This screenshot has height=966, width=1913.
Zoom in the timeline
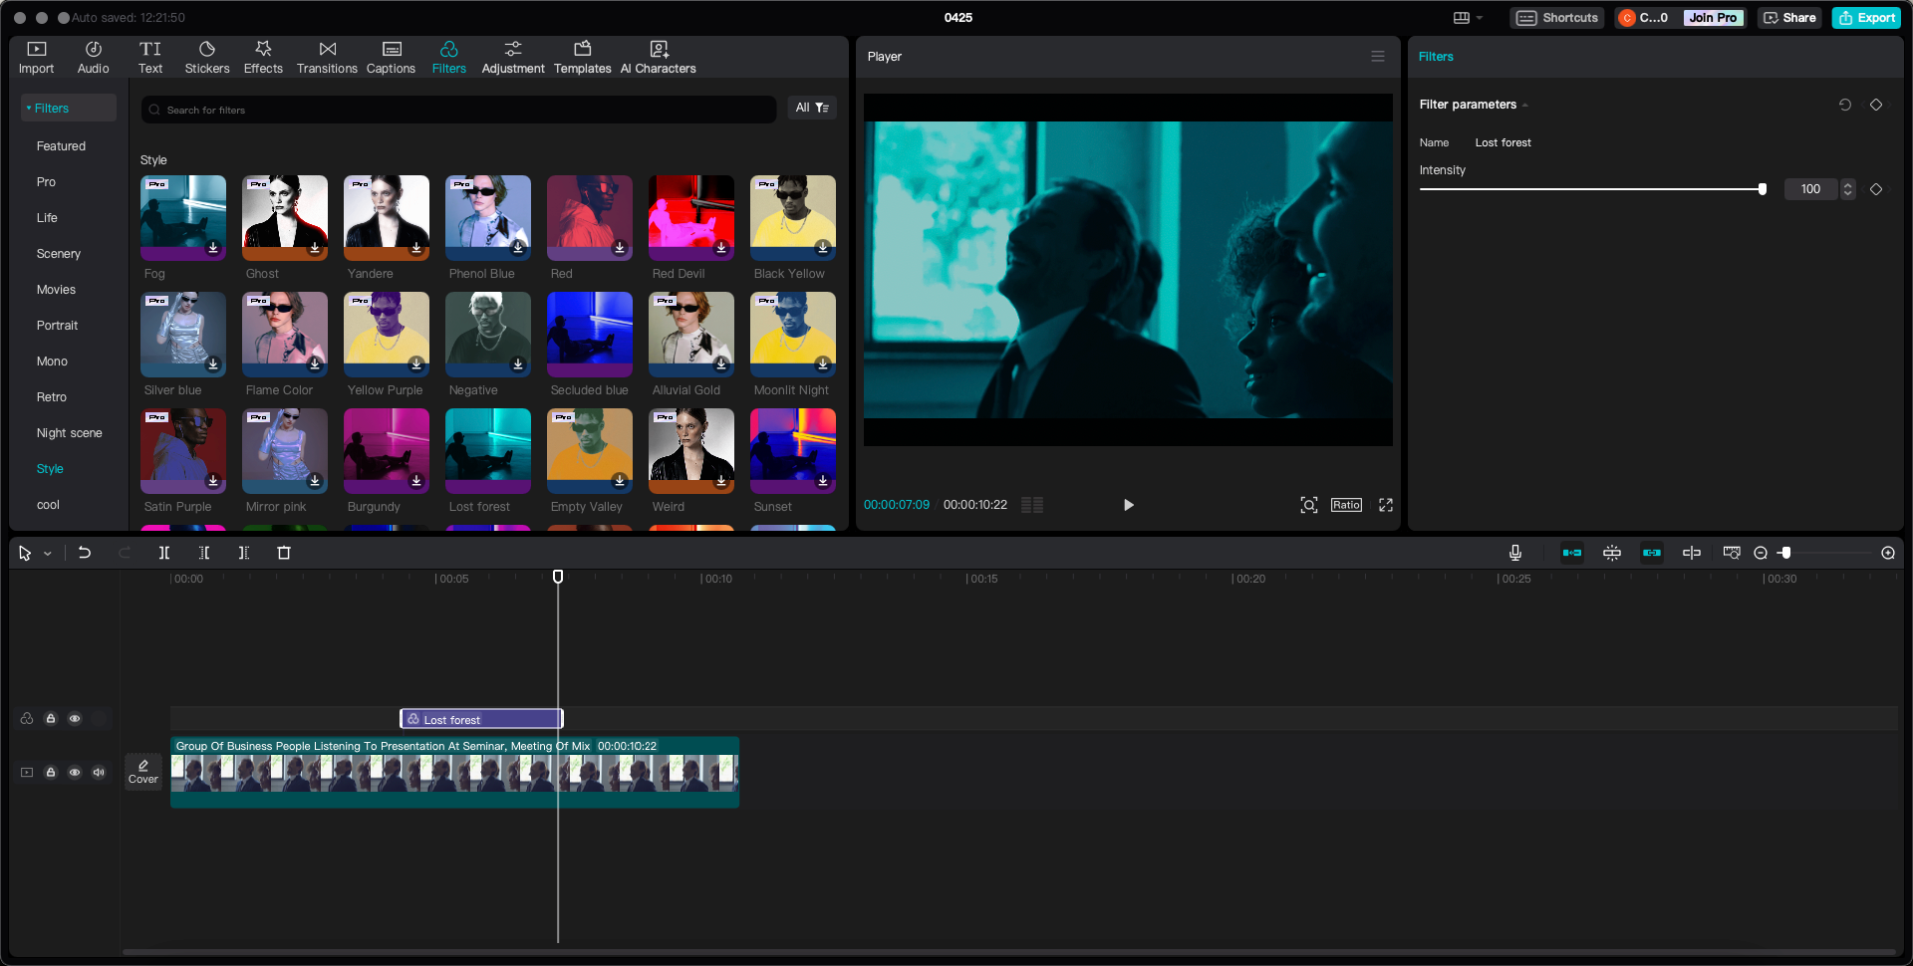(1888, 553)
